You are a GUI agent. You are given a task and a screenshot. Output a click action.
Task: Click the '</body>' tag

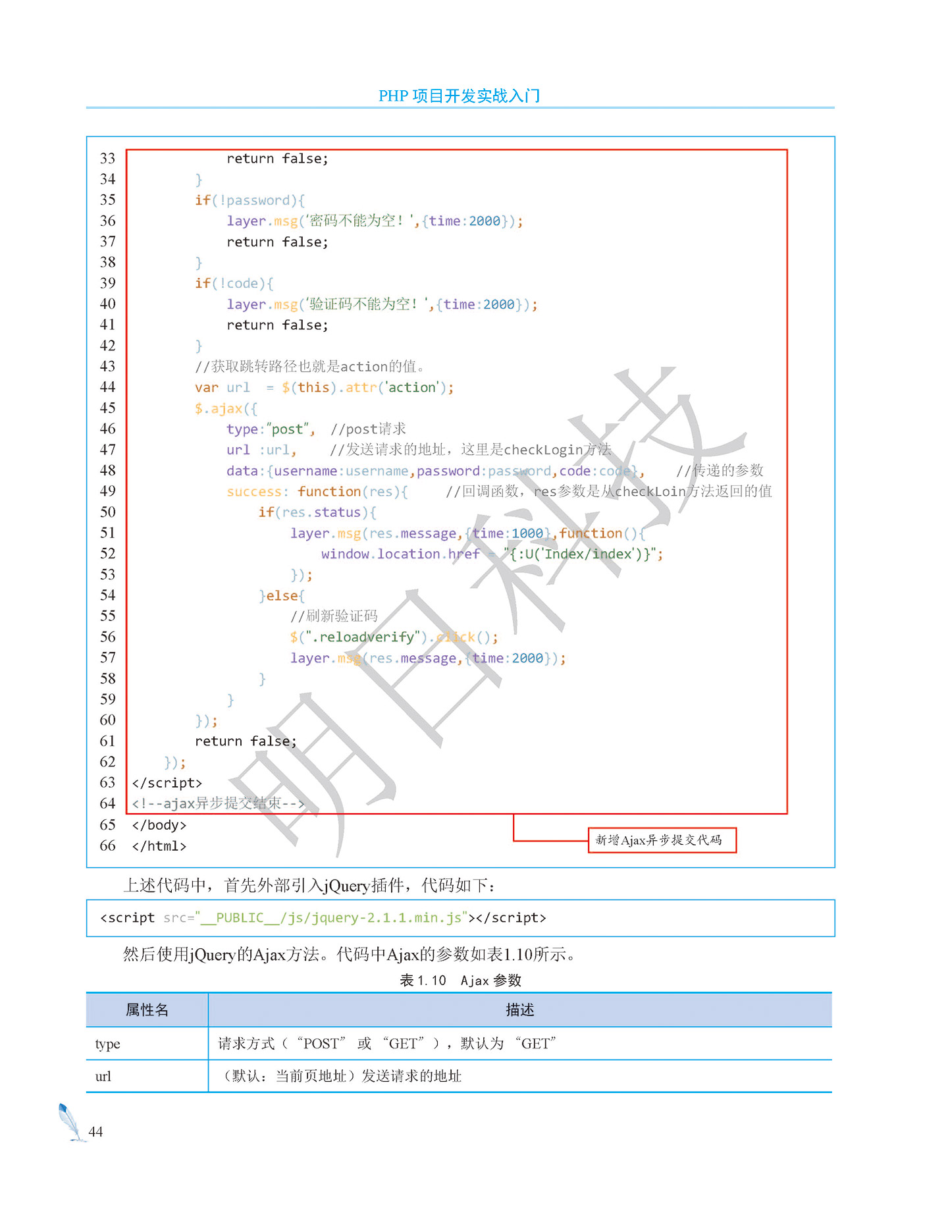click(159, 825)
